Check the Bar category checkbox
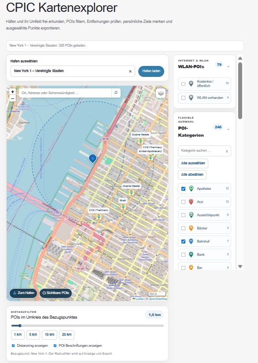This screenshot has width=258, height=363. [x=183, y=268]
